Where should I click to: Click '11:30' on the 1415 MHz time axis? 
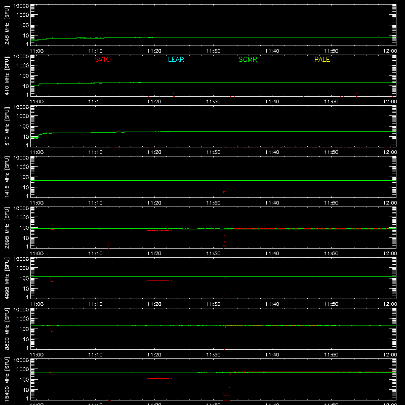213,203
